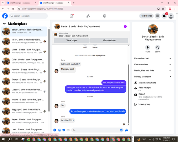Open the Friends icon in top navigation
Viewport: 178px width, 142px height.
point(88,16)
